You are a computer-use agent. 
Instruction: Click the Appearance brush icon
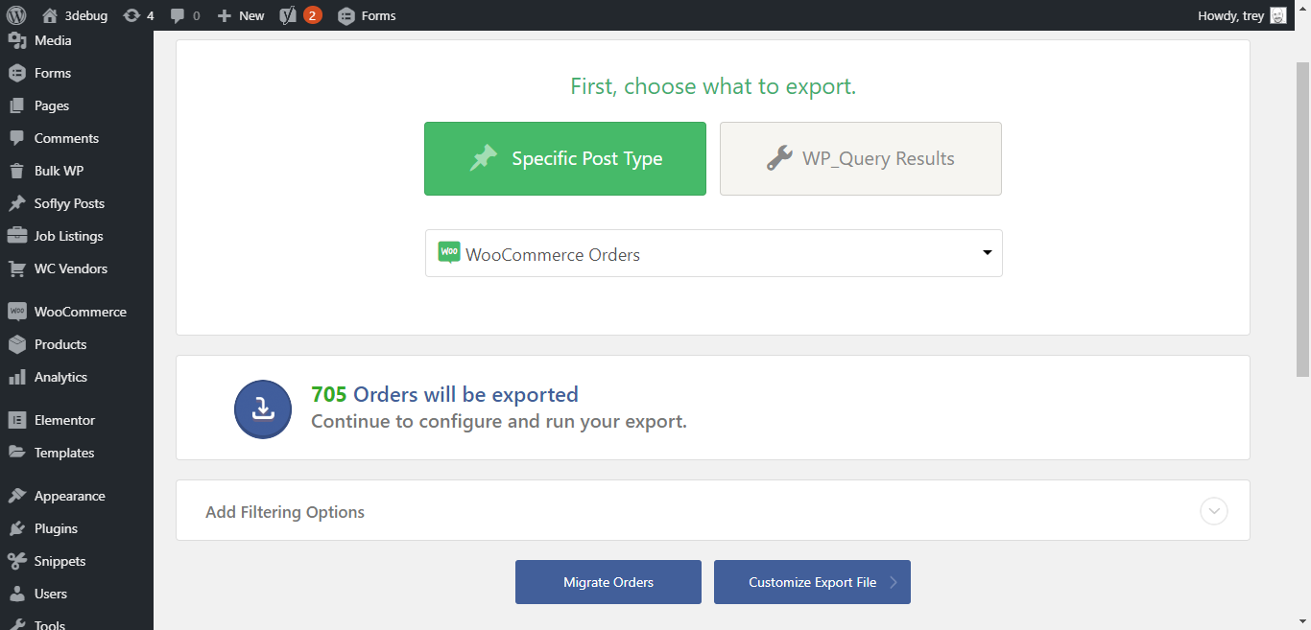pyautogui.click(x=16, y=496)
